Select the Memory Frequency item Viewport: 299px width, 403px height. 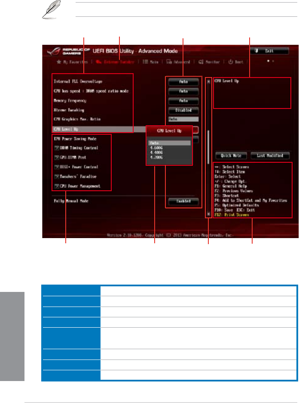click(70, 100)
